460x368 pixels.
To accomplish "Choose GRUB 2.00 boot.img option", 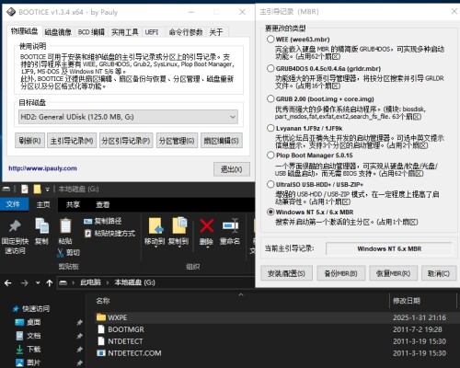I will tap(270, 98).
